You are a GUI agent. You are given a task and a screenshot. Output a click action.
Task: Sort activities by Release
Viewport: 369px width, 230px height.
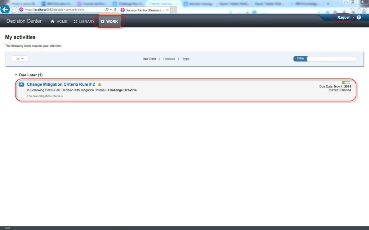pos(169,59)
